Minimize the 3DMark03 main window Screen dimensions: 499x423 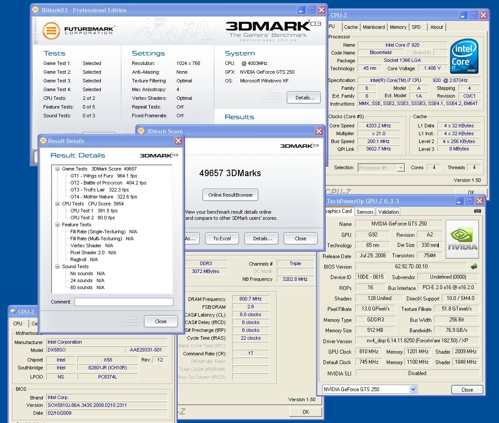point(301,10)
